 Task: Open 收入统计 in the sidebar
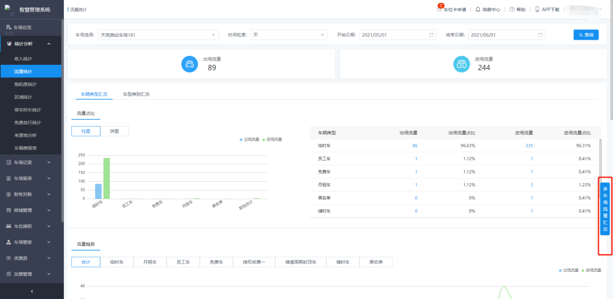coord(23,59)
